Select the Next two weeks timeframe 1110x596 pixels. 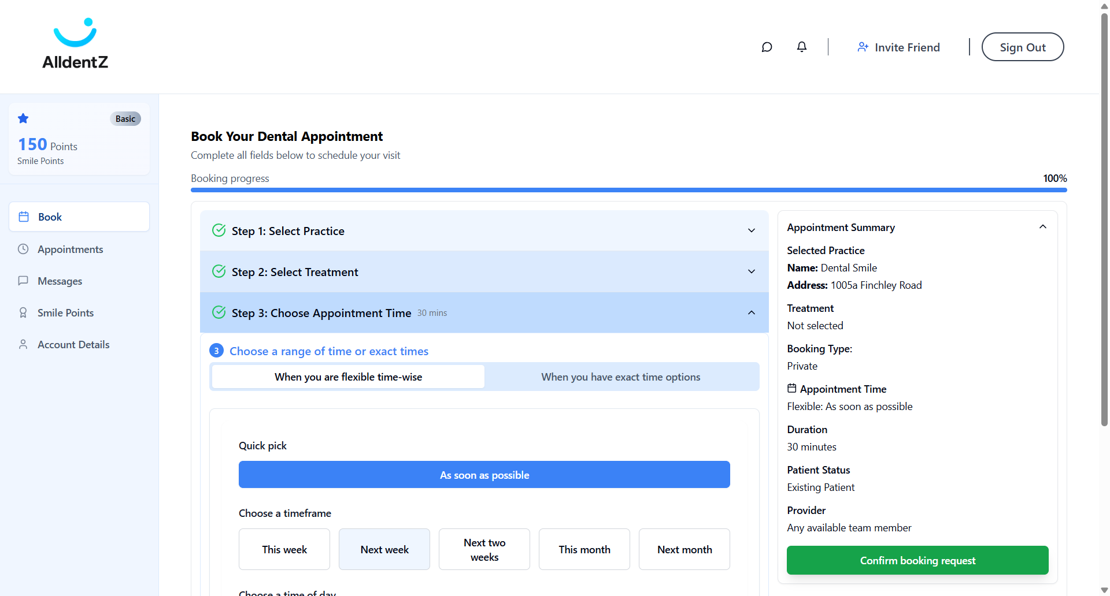pyautogui.click(x=484, y=549)
